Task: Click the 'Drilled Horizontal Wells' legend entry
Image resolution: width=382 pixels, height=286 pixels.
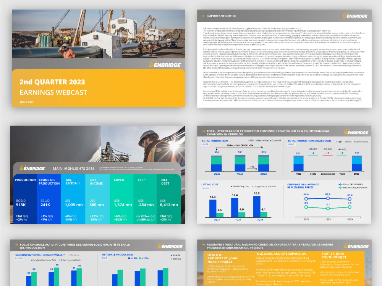Action: pos(70,260)
